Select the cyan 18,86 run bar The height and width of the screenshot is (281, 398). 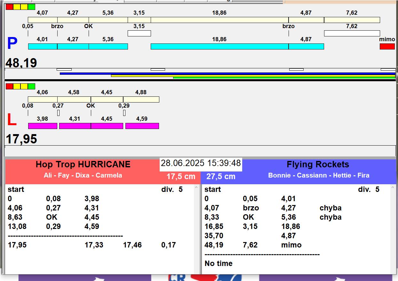tap(219, 47)
